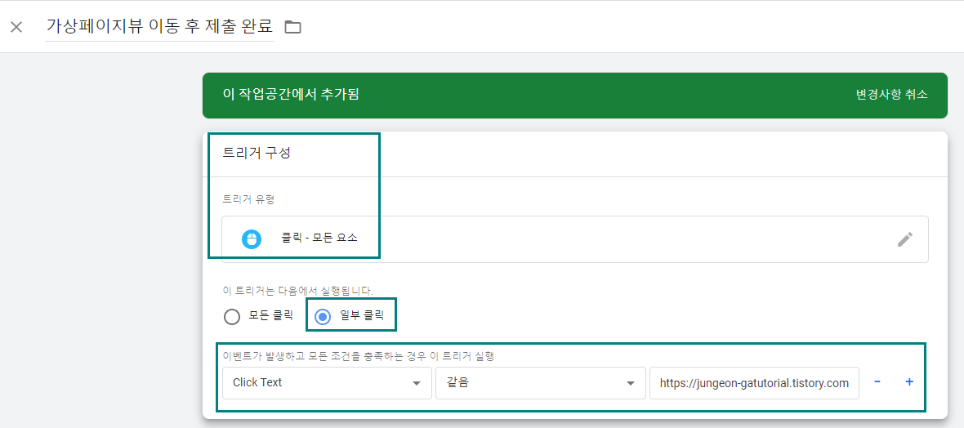This screenshot has height=428, width=964.
Task: Remove condition row with minus button
Action: 877,382
